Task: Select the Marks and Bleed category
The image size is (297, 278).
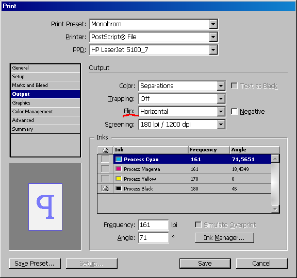Action: (x=45, y=85)
